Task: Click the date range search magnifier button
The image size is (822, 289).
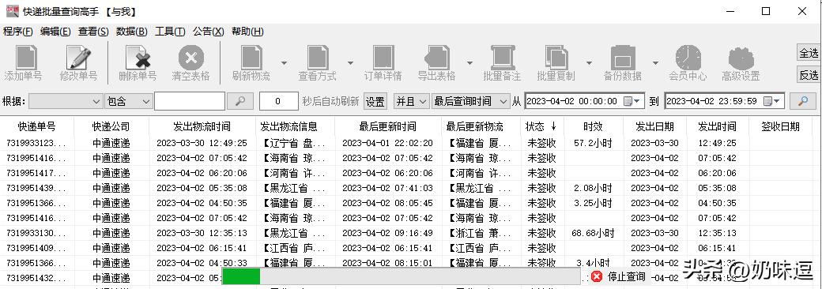Action: tap(802, 101)
